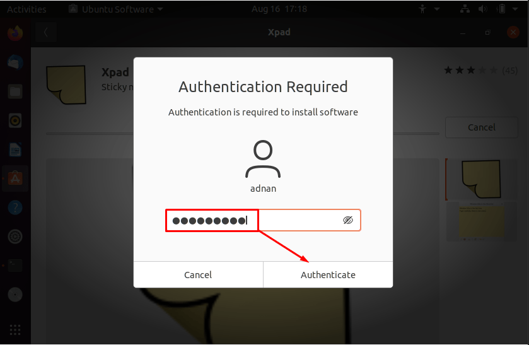Open the clock showing Aug 16 17:18
Screen dimensions: 529x345
(x=279, y=9)
